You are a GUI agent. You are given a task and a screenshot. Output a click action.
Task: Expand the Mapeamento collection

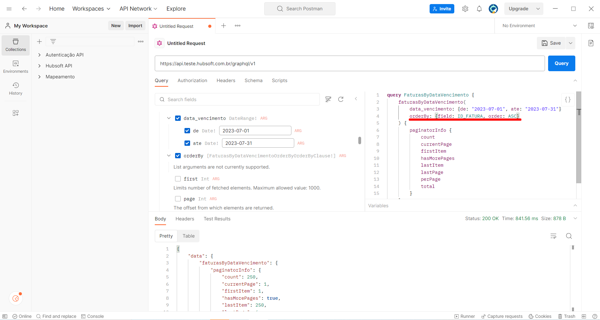pyautogui.click(x=39, y=77)
